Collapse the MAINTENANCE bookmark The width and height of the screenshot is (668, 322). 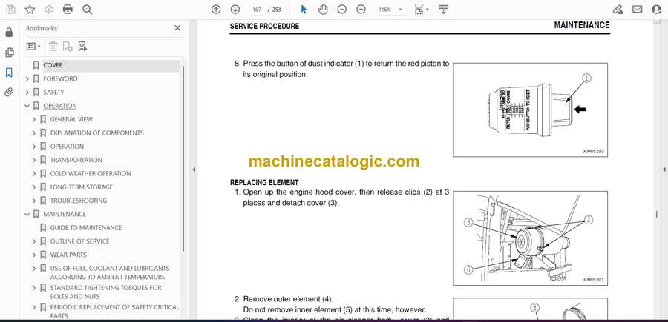(27, 215)
